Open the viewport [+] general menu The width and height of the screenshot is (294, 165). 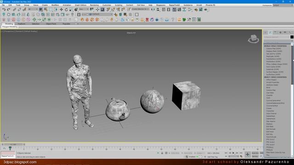coord(2,31)
